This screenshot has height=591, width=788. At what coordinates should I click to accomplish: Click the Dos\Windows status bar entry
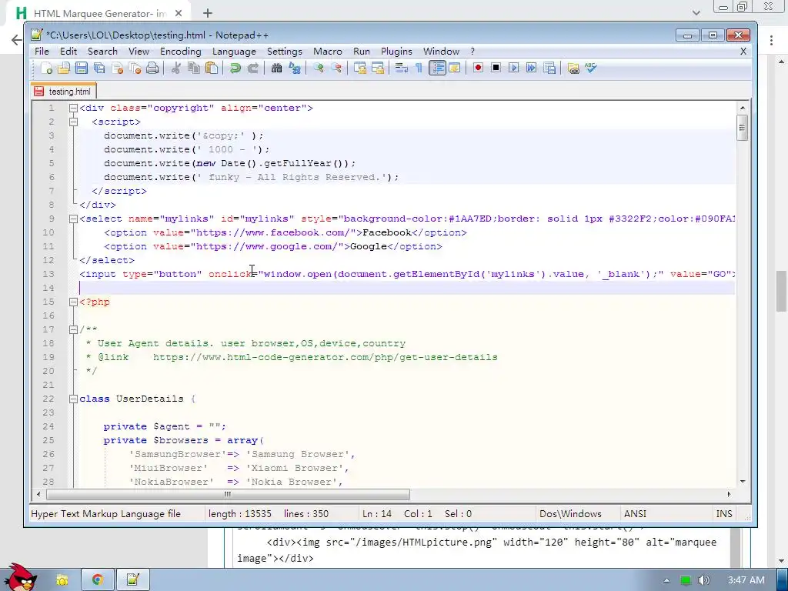pyautogui.click(x=570, y=513)
